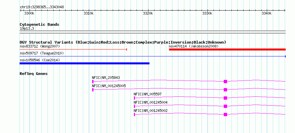The image size is (295, 133).
Task: Open the NFIC|NM_001245005 transcript label
Action: tap(109, 86)
